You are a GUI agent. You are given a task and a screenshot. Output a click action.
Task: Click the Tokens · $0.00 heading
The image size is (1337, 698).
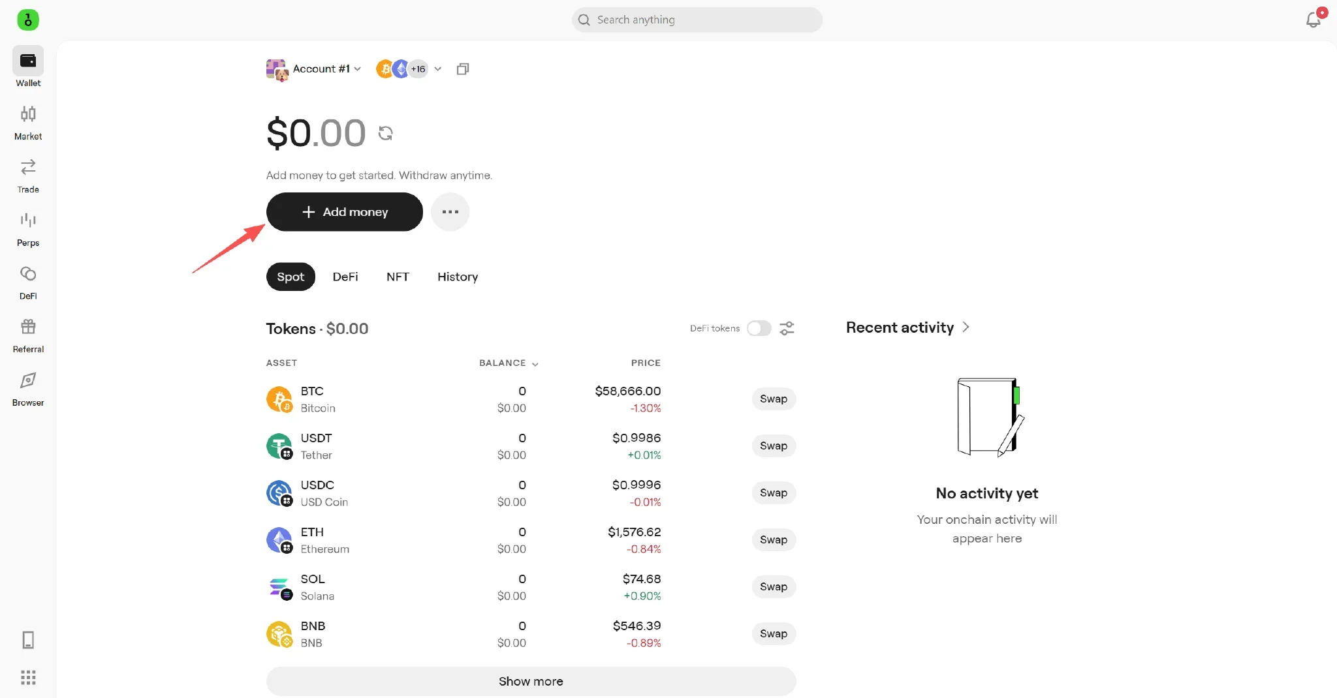[x=317, y=329]
